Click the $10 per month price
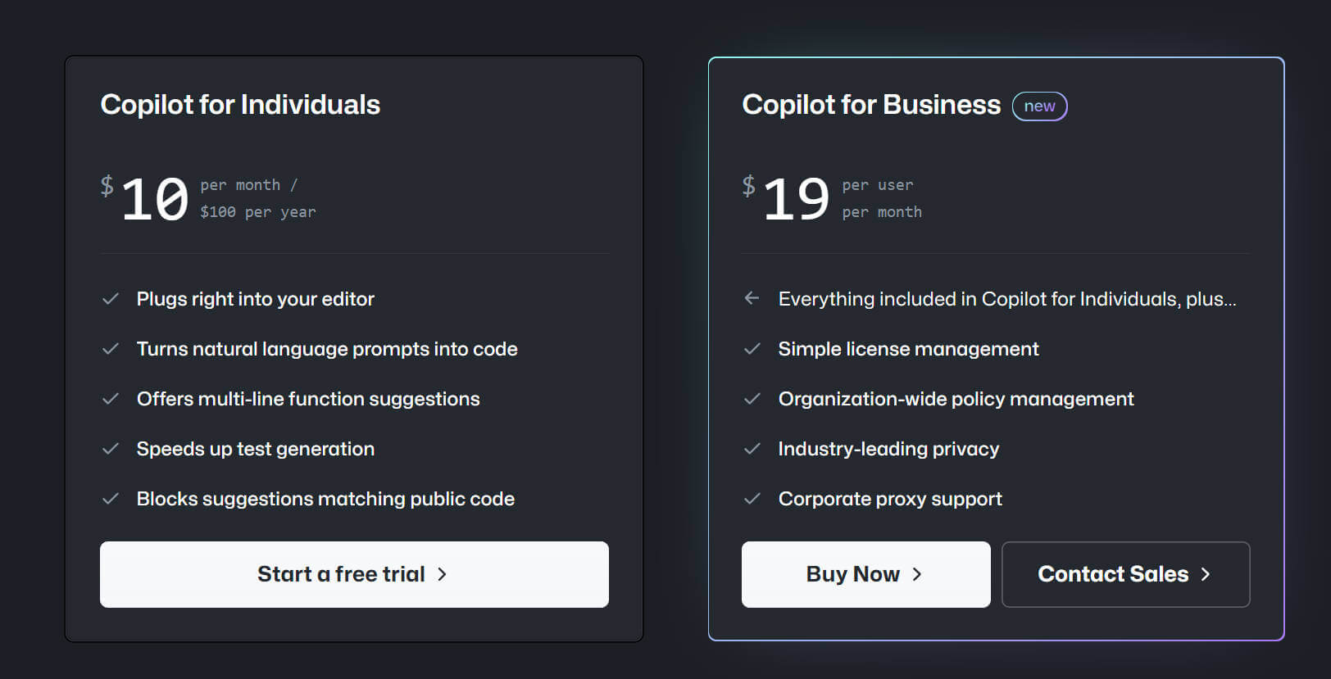 click(x=155, y=199)
